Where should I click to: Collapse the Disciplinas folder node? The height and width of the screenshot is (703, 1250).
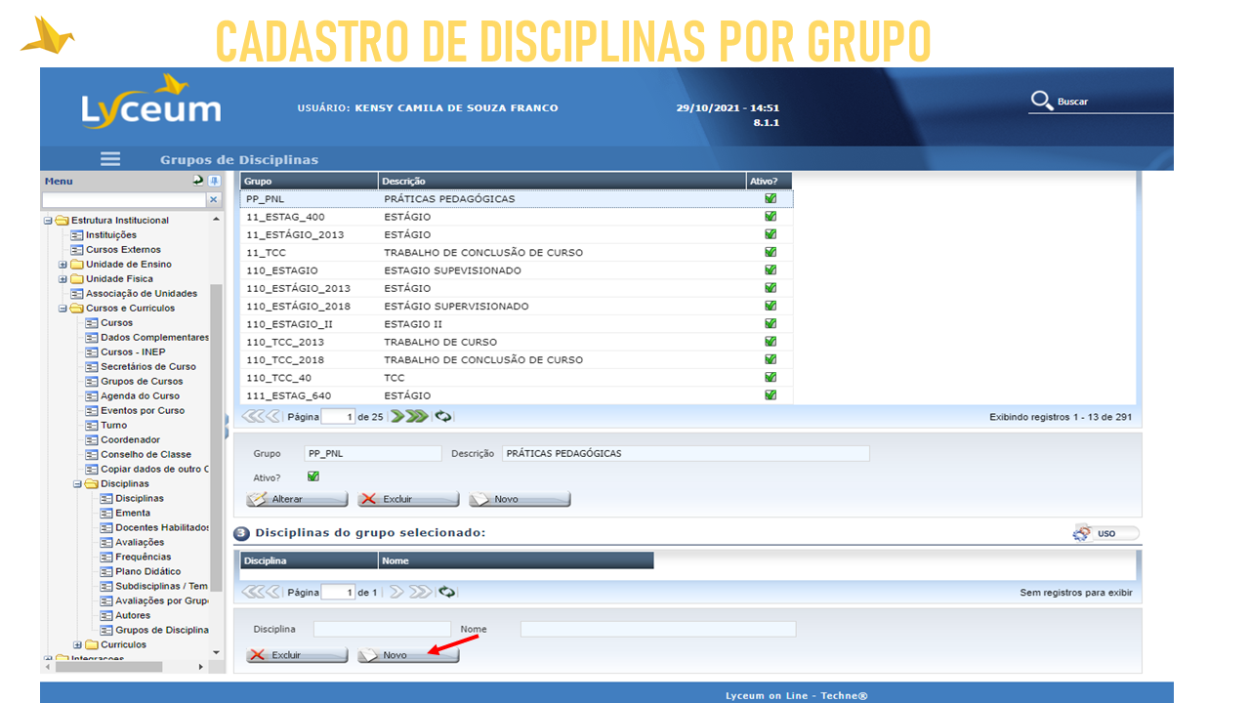click(x=77, y=483)
